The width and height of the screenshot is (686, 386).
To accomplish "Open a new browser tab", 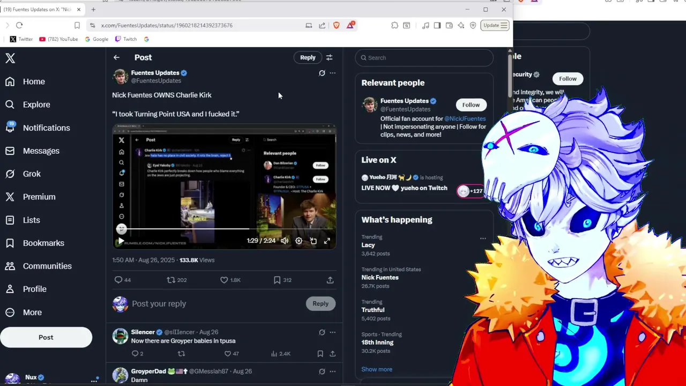I will pyautogui.click(x=93, y=9).
